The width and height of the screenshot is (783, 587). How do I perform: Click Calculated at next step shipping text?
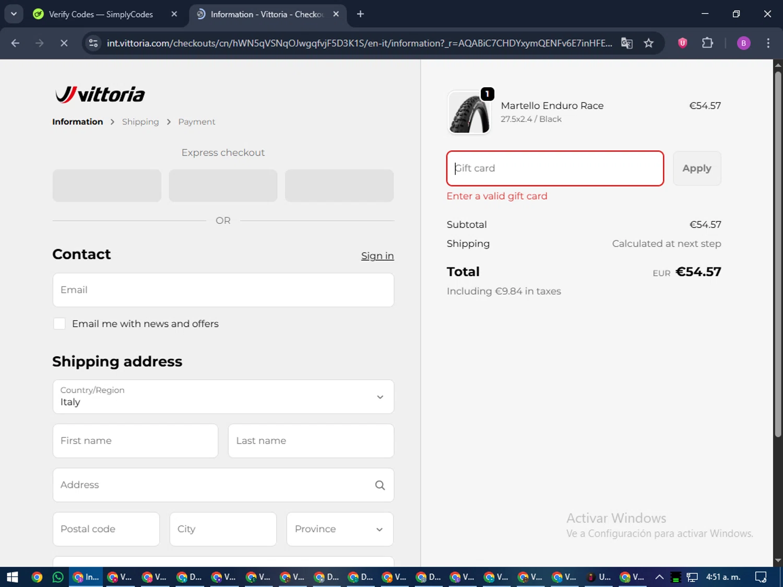point(667,244)
